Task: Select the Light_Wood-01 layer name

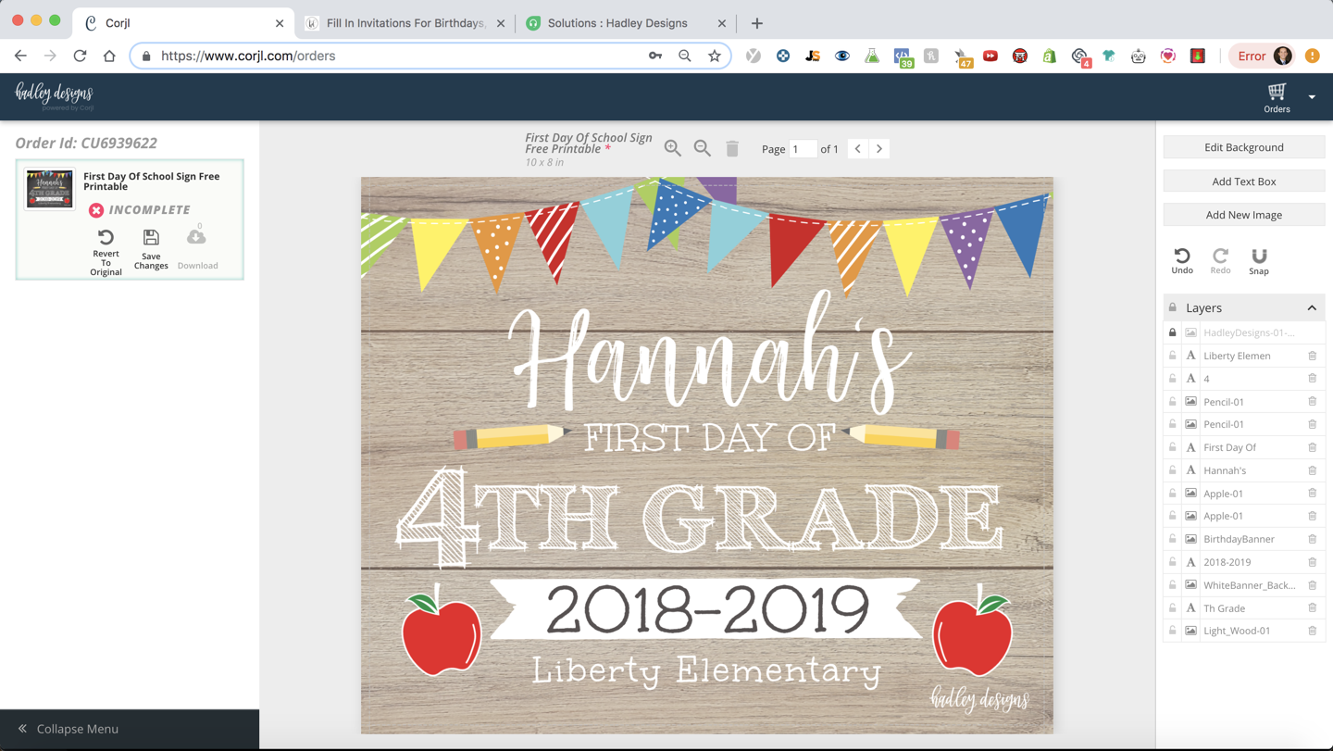Action: point(1237,631)
